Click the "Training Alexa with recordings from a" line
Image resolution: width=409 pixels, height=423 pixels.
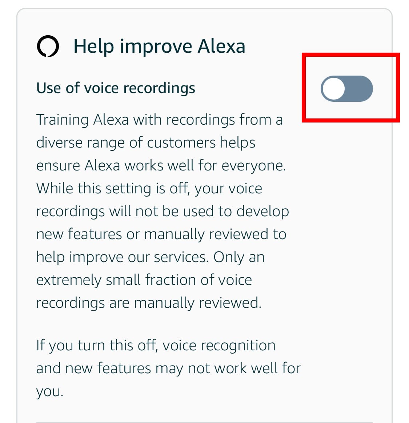(x=159, y=120)
